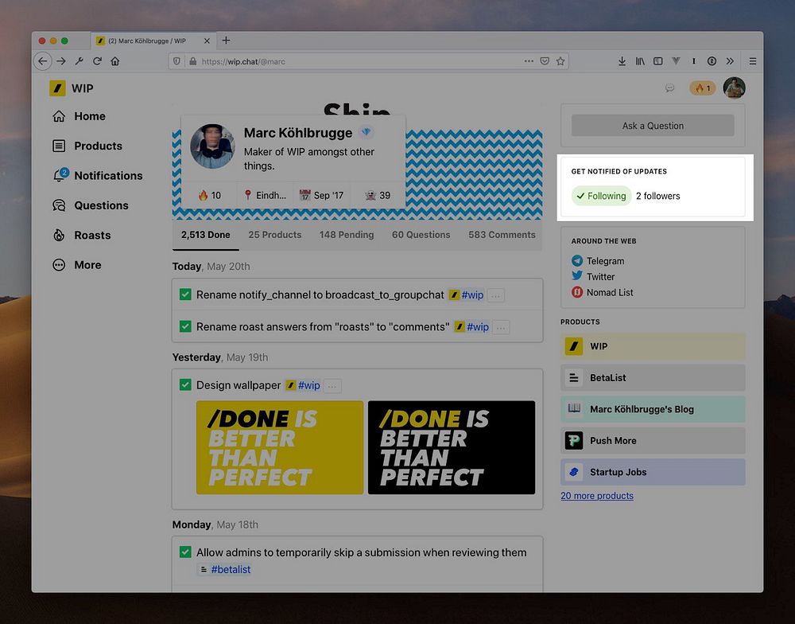
Task: Click the 20 more products link
Action: (597, 496)
